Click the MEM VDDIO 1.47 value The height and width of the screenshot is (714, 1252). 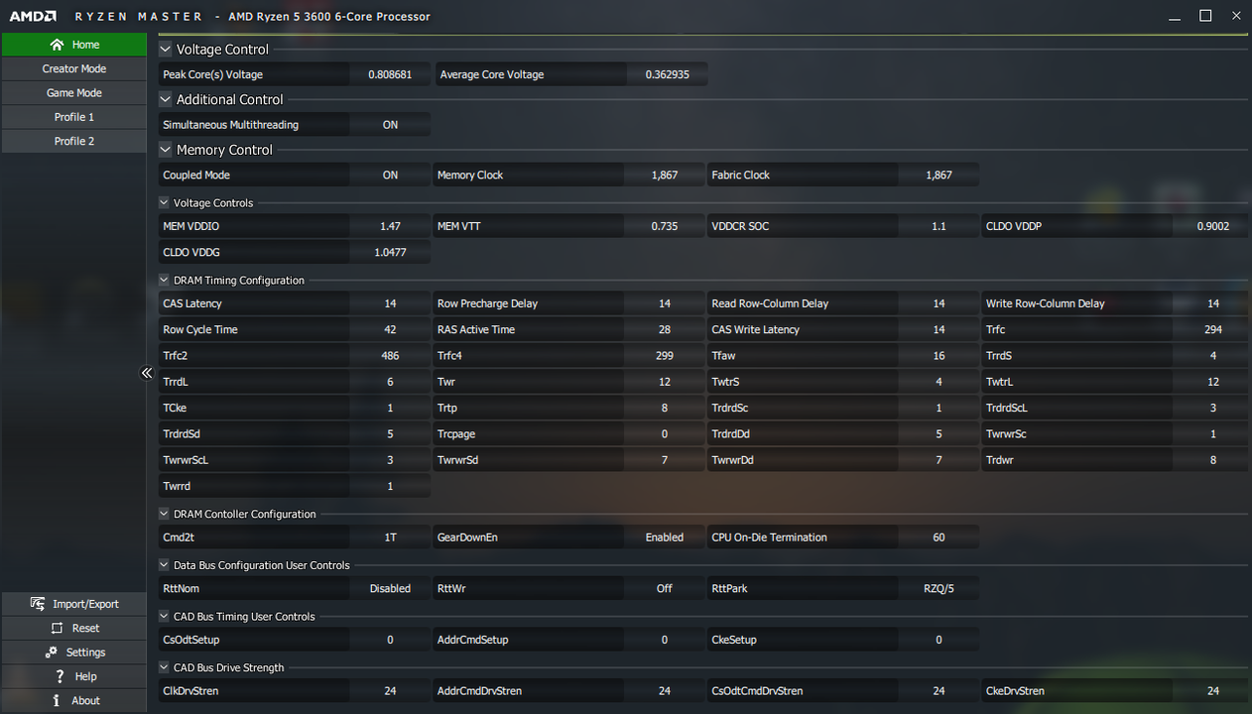[390, 226]
